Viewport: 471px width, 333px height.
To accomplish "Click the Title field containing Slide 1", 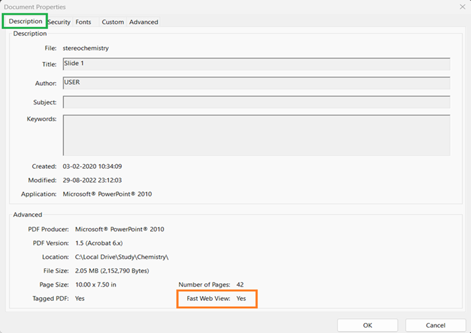I will [x=256, y=64].
